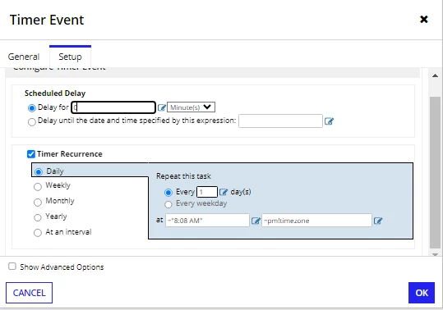Select Weekly recurrence radio button
Viewport: 443px width, 310px height.
[38, 186]
